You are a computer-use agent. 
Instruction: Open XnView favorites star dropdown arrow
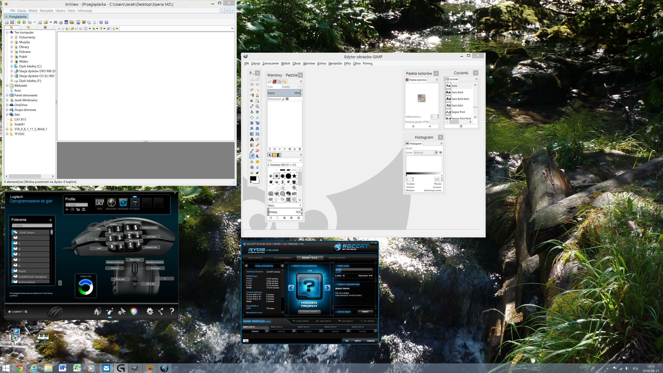click(117, 29)
